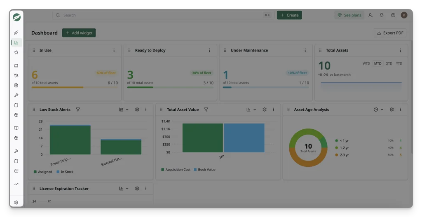
Task: Select the YTD period tab
Action: coord(399,63)
